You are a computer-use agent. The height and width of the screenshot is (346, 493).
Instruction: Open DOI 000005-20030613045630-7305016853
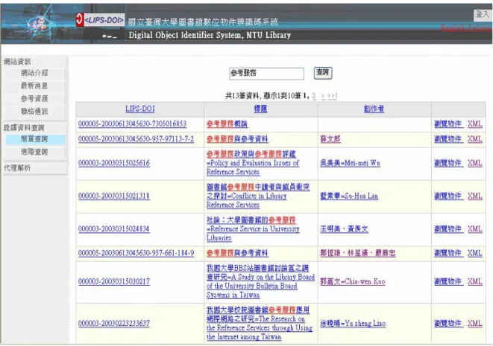(132, 124)
